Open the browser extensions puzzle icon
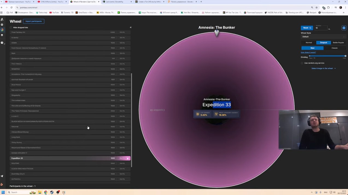This screenshot has width=348, height=195. pyautogui.click(x=328, y=7)
